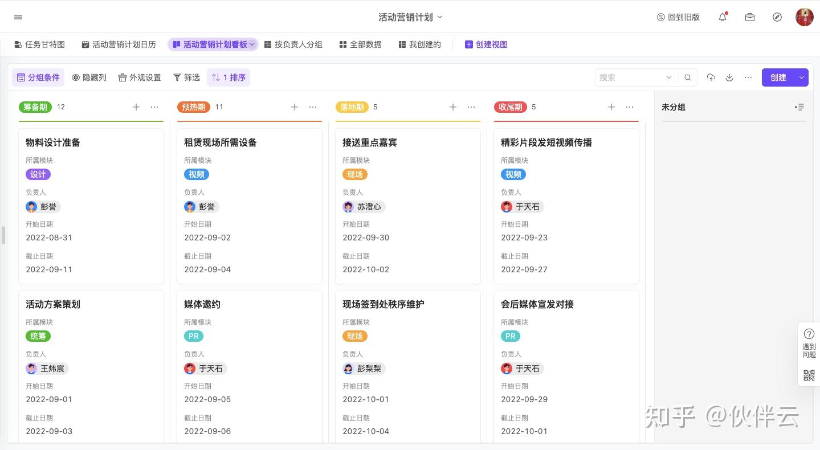Image resolution: width=820 pixels, height=450 pixels.
Task: Add a card to the 预热期 column
Action: point(295,107)
